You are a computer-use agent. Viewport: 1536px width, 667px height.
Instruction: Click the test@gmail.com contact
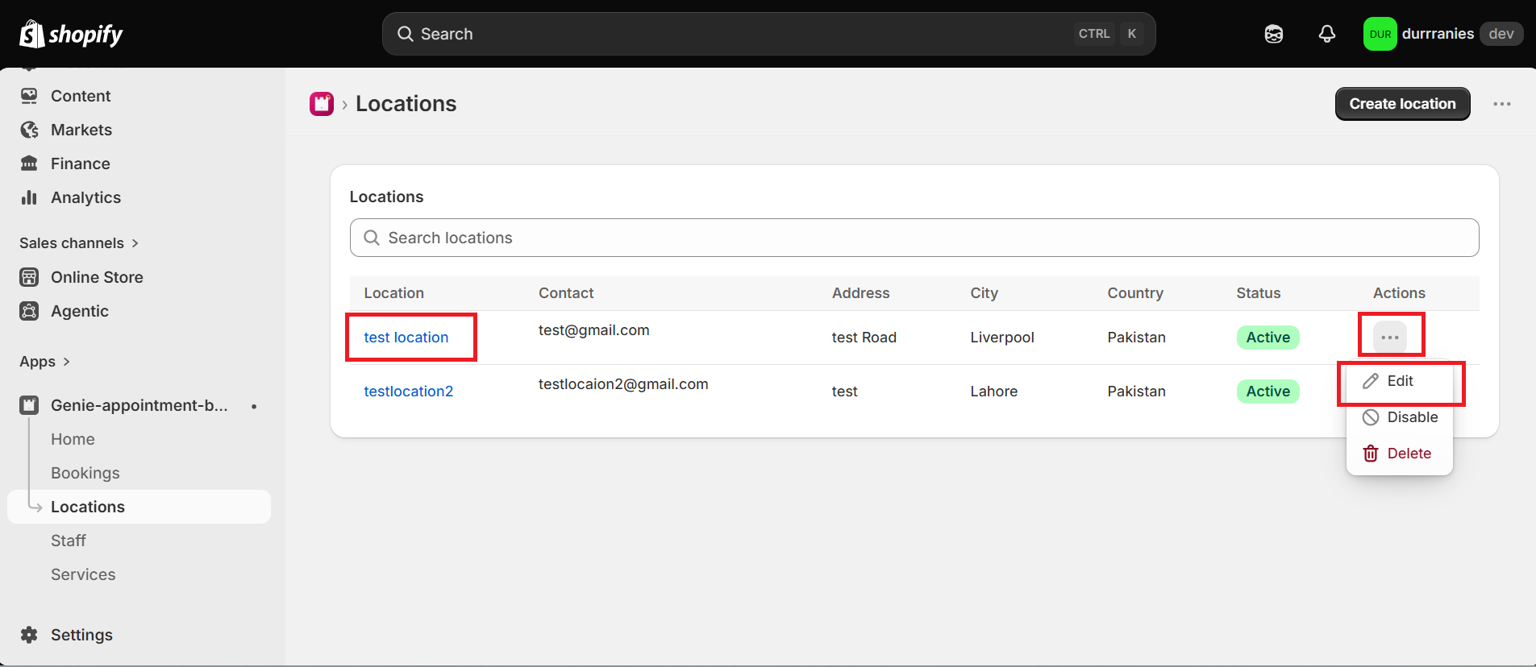(593, 330)
